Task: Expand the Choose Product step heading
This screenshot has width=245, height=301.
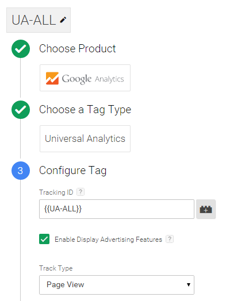Action: 78,49
